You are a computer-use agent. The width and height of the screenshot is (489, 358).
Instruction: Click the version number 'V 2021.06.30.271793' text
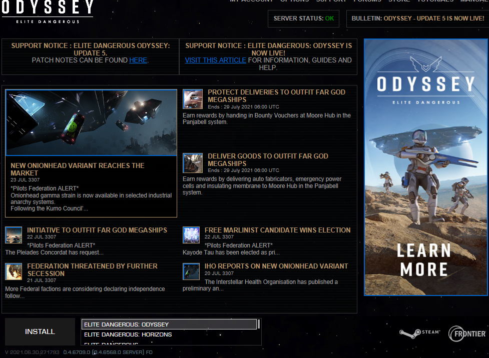(x=32, y=352)
